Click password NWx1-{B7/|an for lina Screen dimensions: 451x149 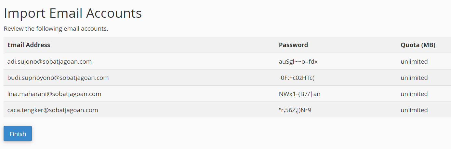click(x=299, y=94)
